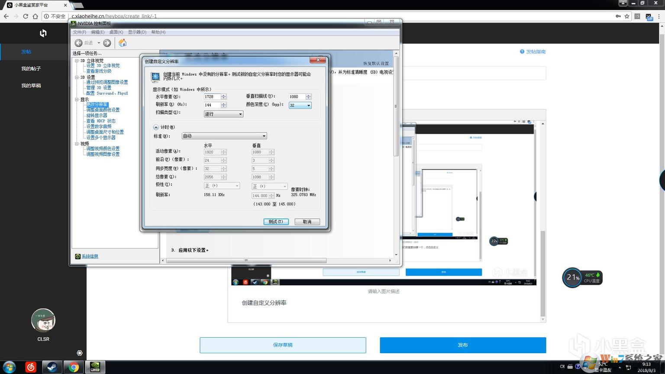Click the CLSR user avatar
The height and width of the screenshot is (374, 665).
tap(43, 320)
